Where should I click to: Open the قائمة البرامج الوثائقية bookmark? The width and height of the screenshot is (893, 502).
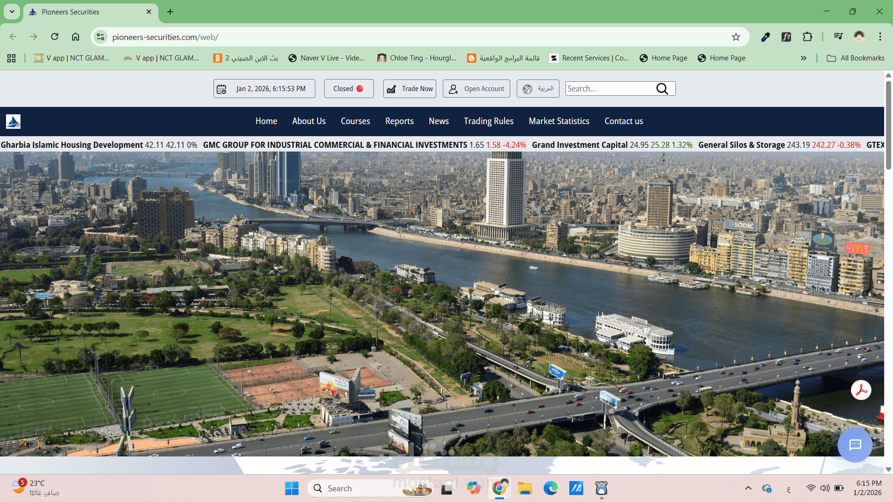point(504,58)
